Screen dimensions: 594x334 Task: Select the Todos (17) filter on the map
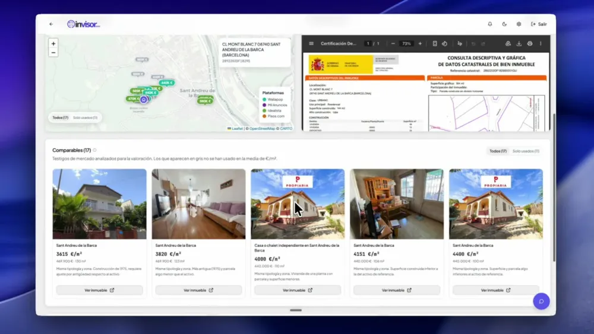(x=60, y=117)
